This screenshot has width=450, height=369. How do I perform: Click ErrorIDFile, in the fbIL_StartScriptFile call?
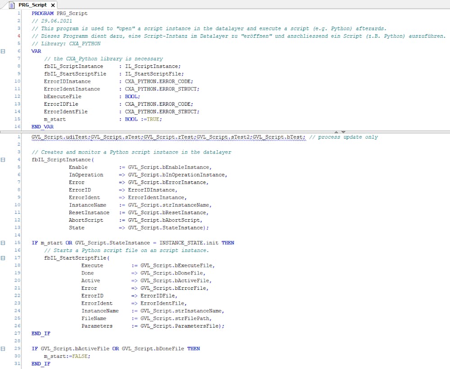click(x=159, y=296)
